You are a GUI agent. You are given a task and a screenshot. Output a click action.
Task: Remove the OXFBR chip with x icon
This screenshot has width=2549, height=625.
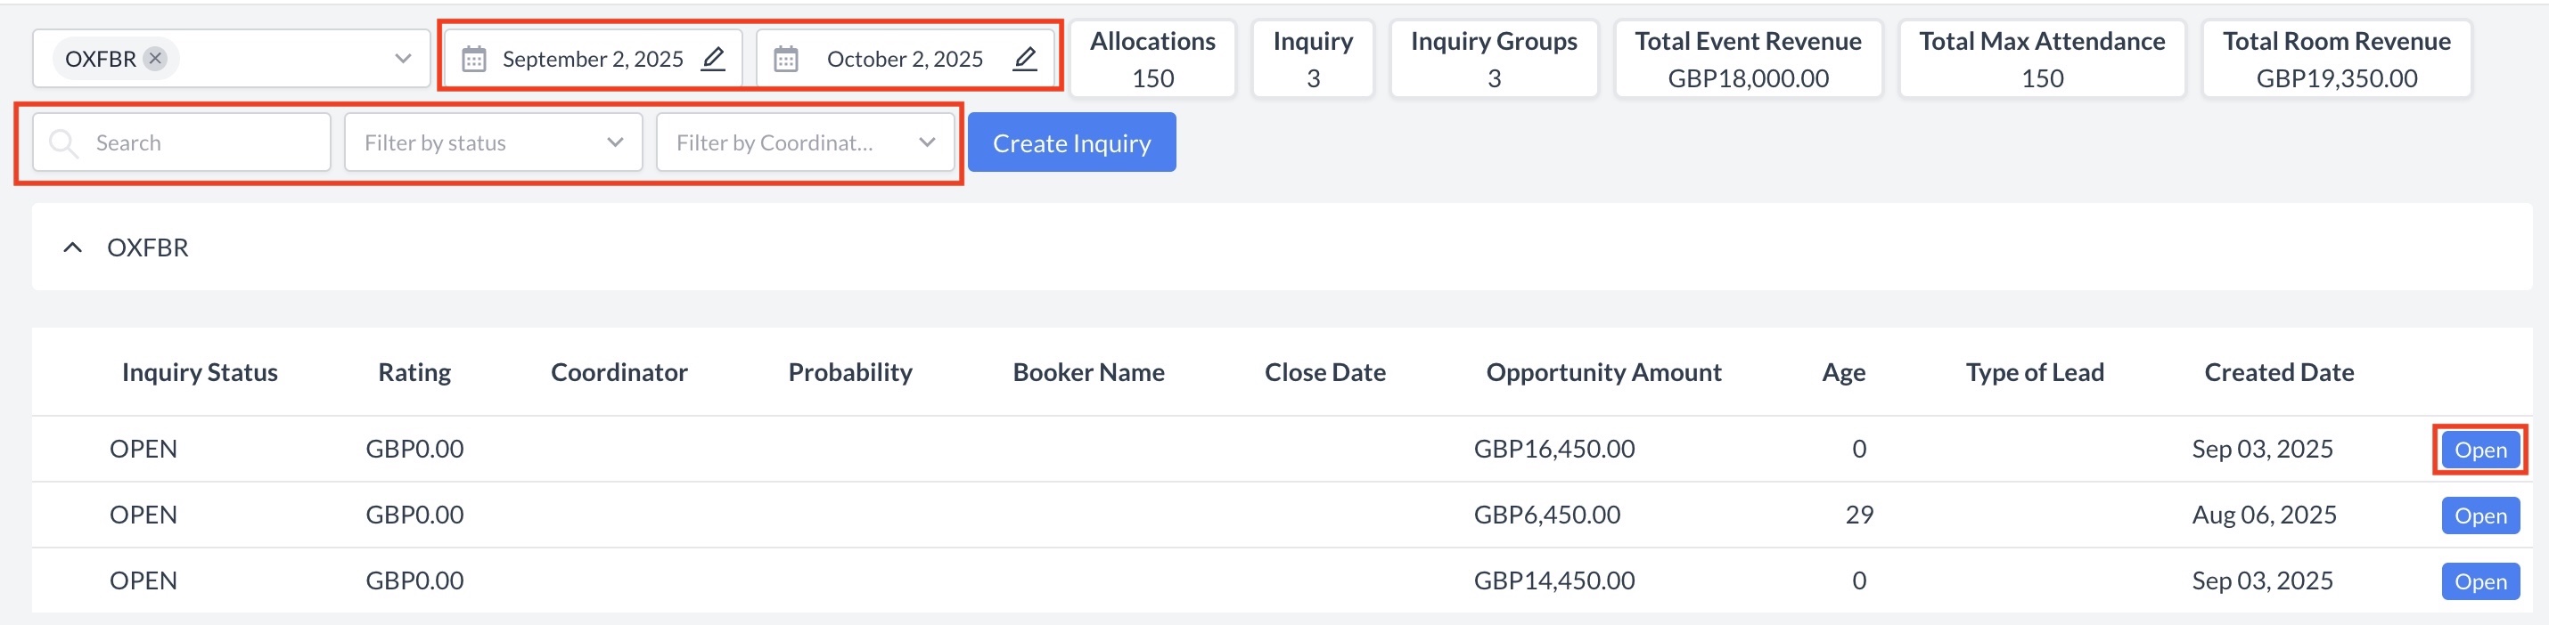[x=155, y=59]
